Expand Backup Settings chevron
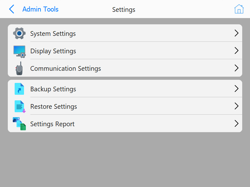This screenshot has width=250, height=187. pyautogui.click(x=237, y=89)
